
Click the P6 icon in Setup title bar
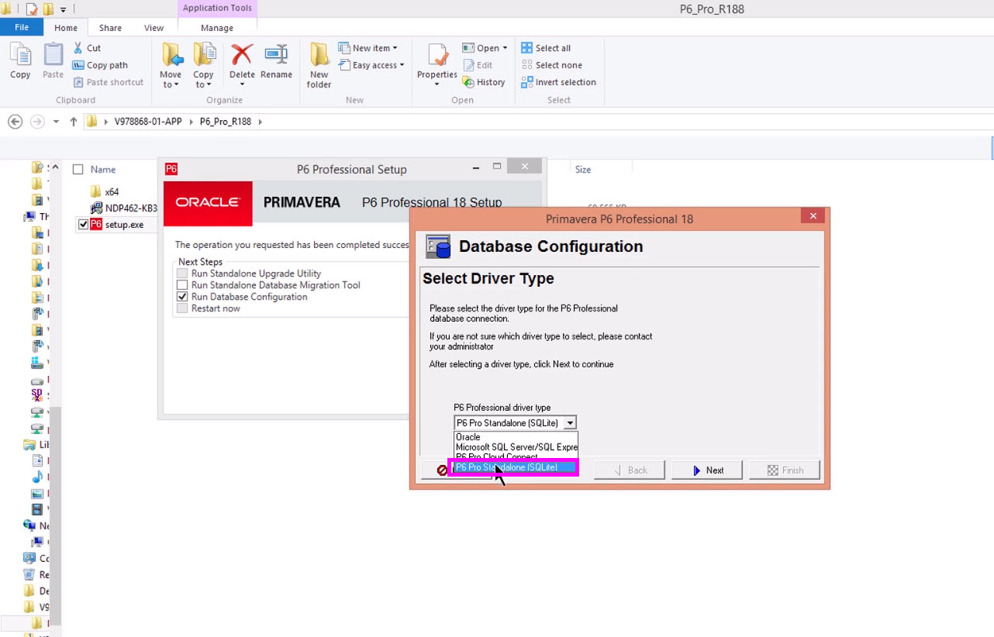171,169
